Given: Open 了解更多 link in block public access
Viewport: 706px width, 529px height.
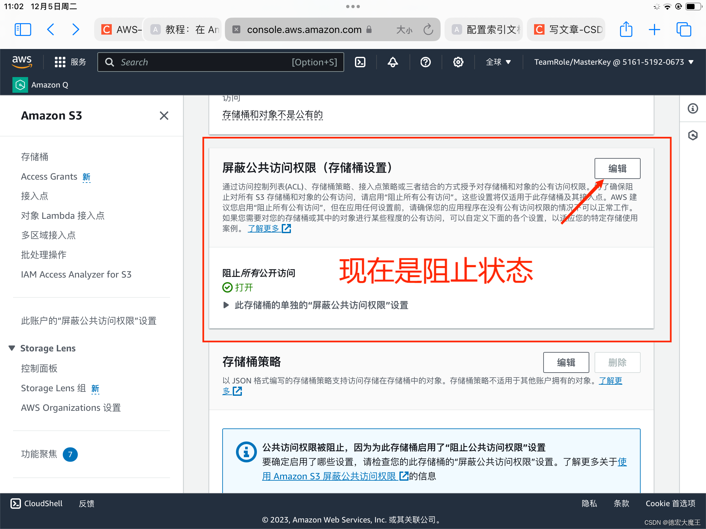Looking at the screenshot, I should [x=263, y=229].
